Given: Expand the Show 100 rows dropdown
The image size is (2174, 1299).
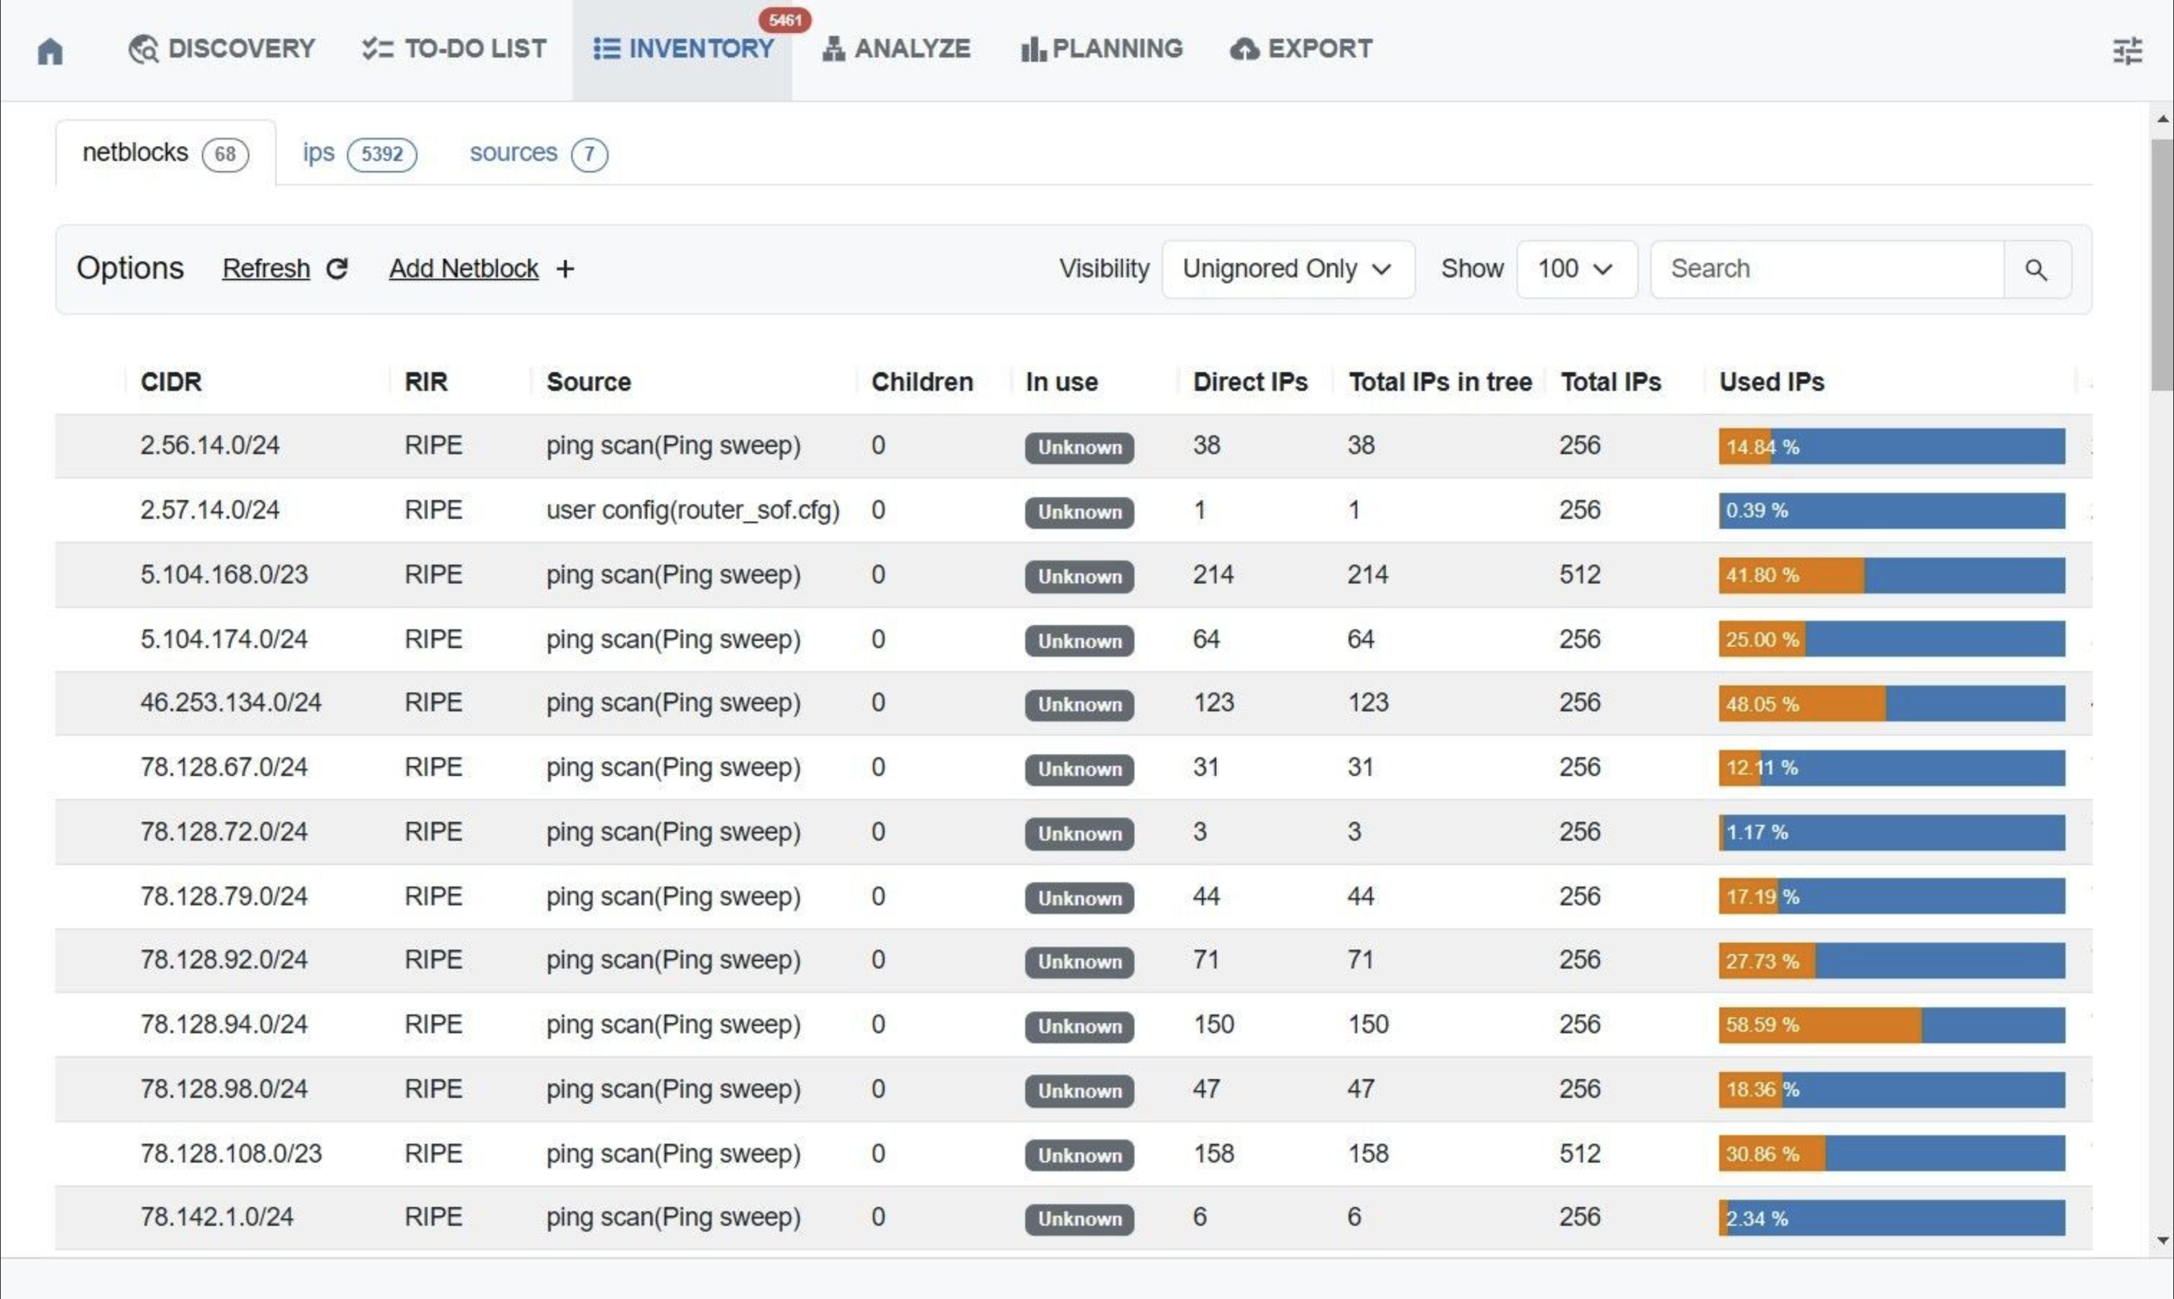Looking at the screenshot, I should tap(1576, 269).
